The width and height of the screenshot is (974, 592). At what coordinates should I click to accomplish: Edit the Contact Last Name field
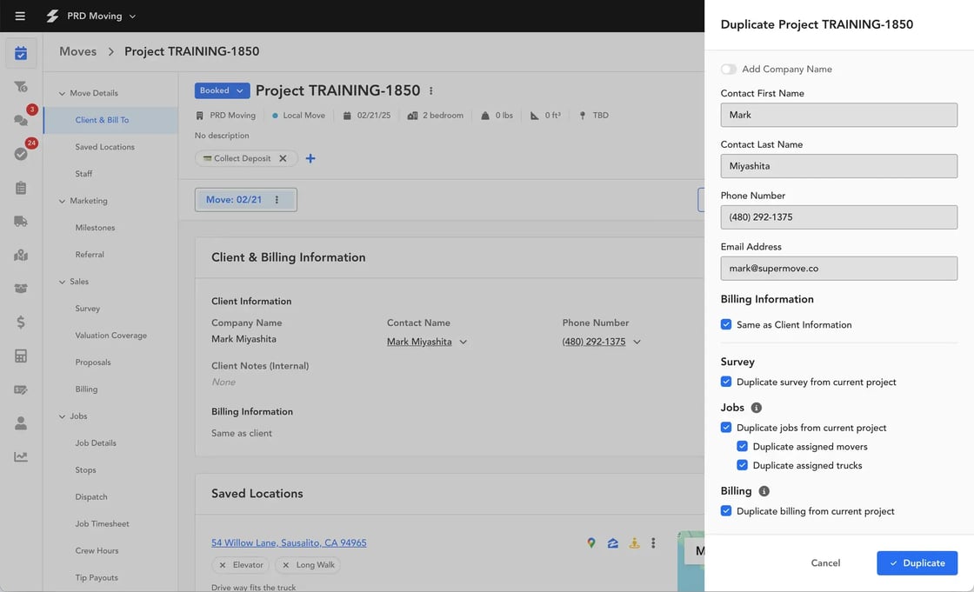pyautogui.click(x=838, y=166)
